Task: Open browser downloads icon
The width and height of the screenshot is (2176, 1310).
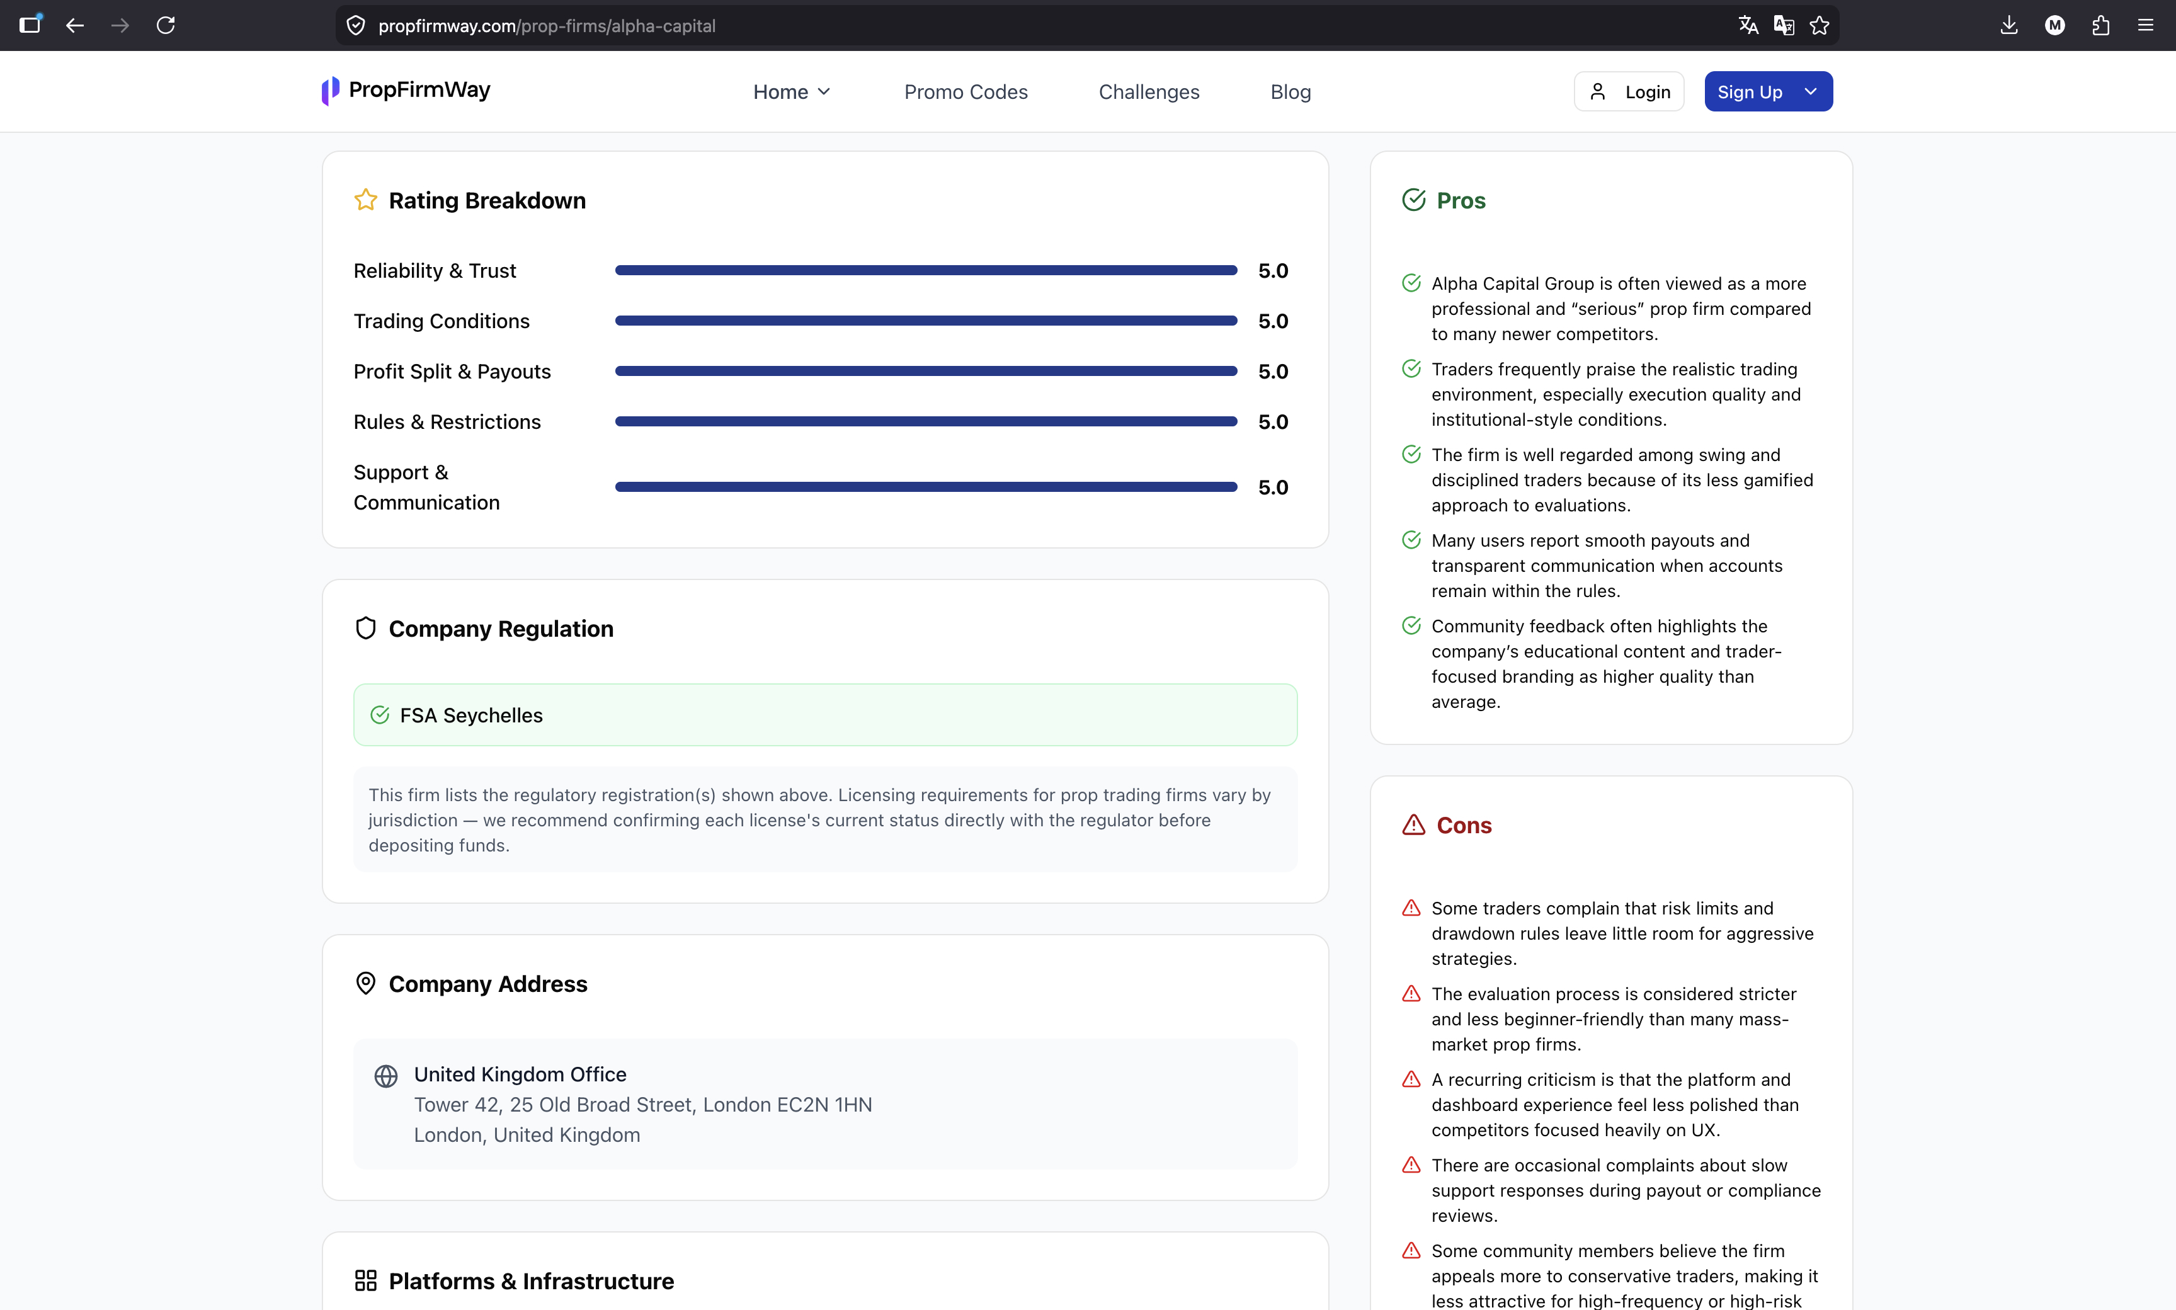Action: click(2009, 26)
